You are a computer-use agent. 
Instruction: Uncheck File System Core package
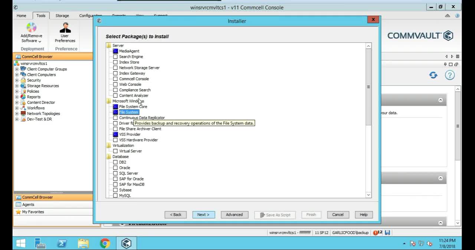click(115, 107)
